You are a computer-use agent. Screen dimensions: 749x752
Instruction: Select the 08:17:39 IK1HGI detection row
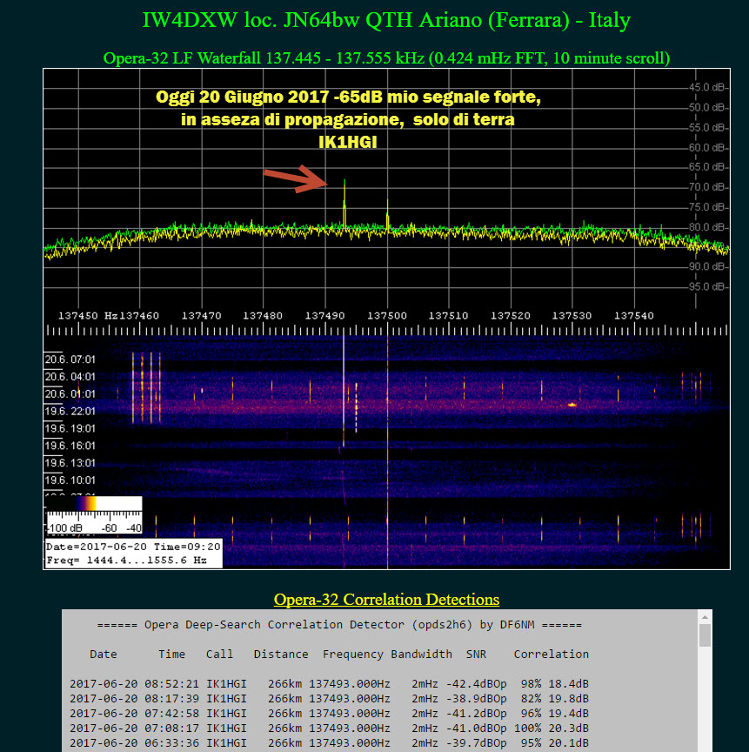(x=329, y=699)
